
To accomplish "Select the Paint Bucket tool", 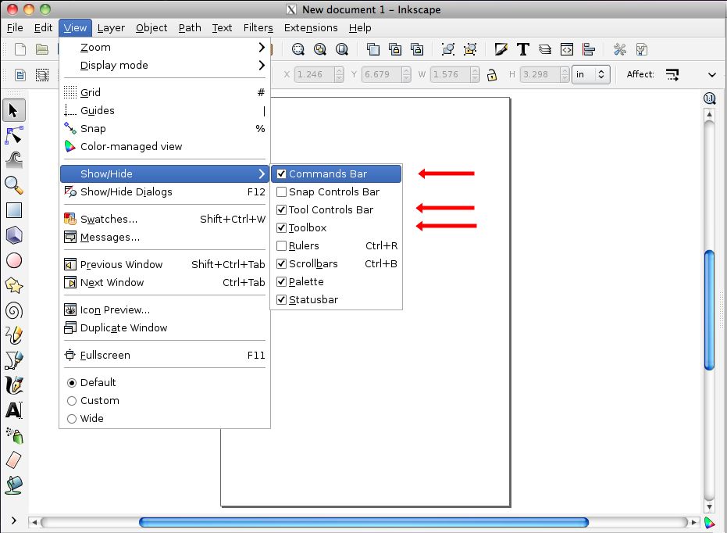I will pos(13,485).
